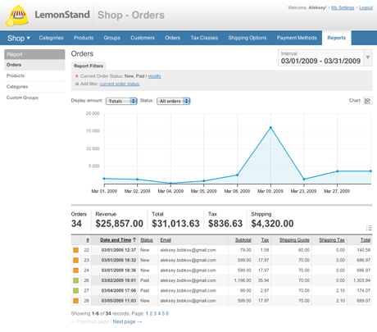The image size is (377, 332).
Task: Click the $4,320.00 Shipping value
Action: 272,224
